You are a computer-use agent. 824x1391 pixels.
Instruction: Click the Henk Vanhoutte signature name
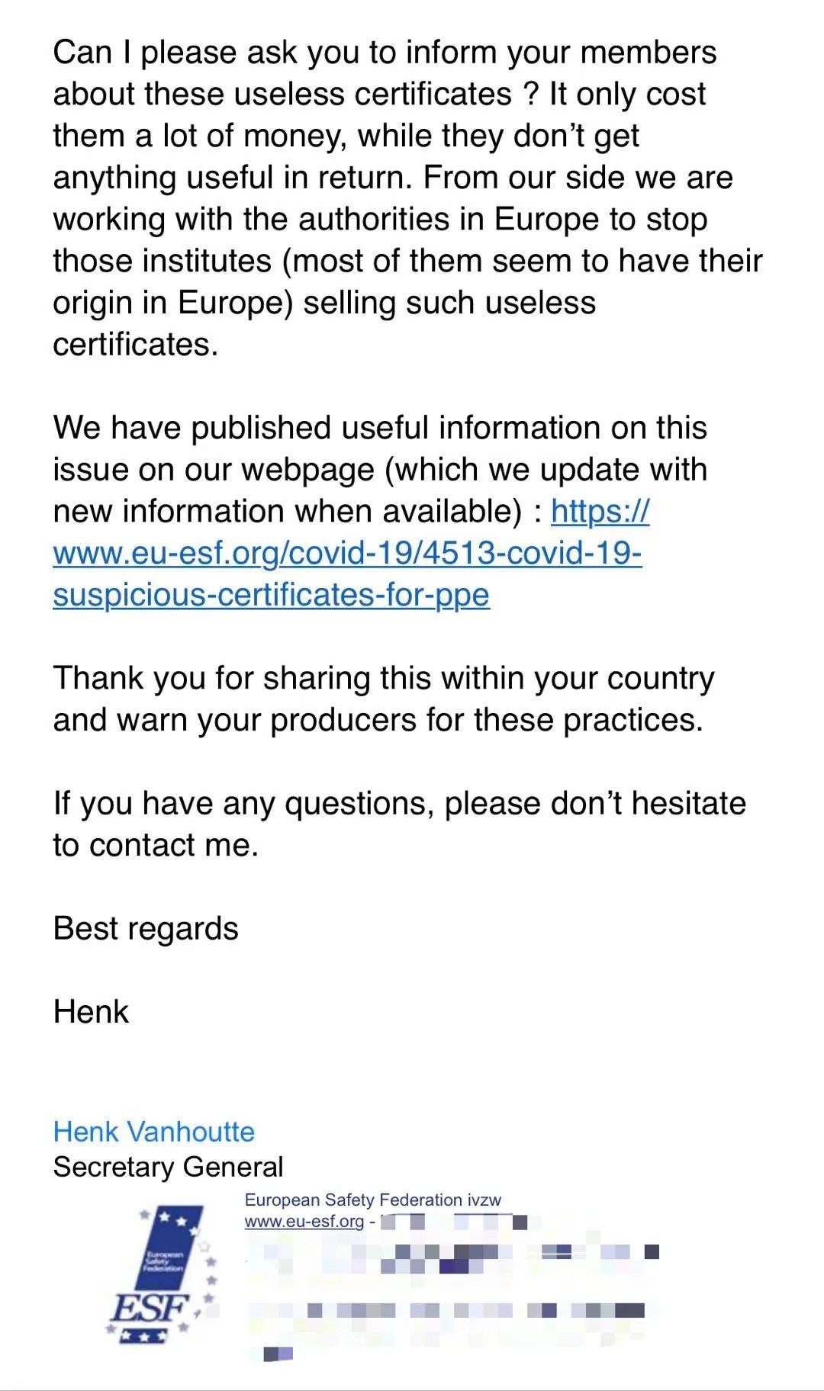pos(153,1132)
